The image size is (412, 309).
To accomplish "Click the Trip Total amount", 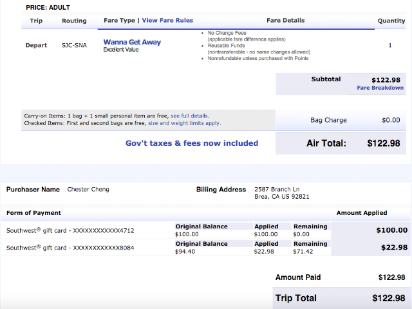I will tap(389, 298).
